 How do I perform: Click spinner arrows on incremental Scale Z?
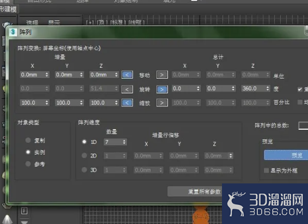pos(116,102)
